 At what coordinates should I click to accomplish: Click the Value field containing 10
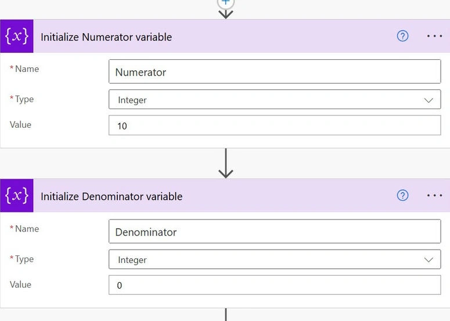pyautogui.click(x=275, y=125)
